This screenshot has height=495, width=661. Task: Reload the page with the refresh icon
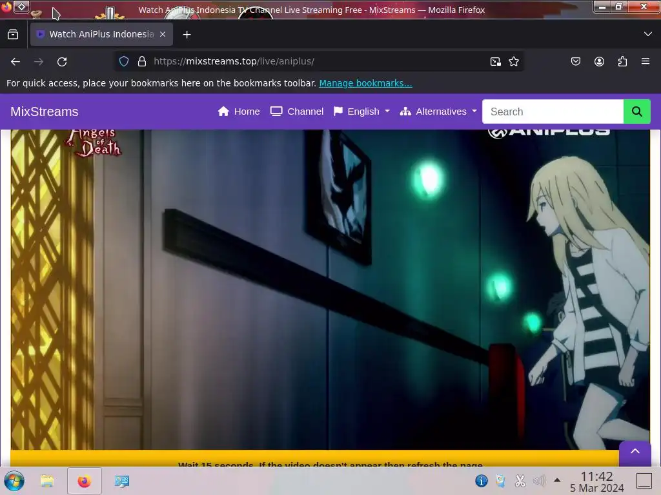(x=62, y=62)
